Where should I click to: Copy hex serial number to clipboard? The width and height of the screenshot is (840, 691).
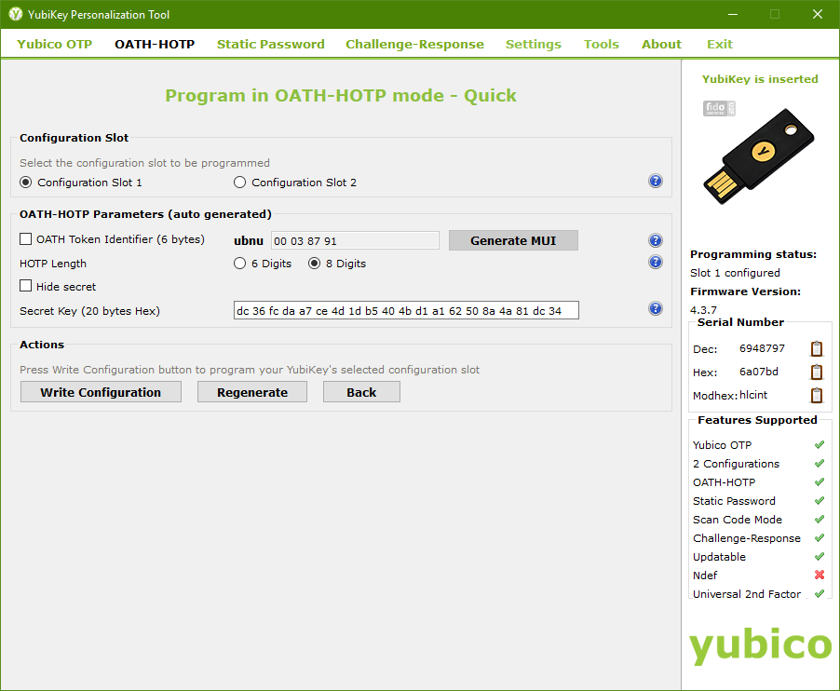click(x=817, y=372)
